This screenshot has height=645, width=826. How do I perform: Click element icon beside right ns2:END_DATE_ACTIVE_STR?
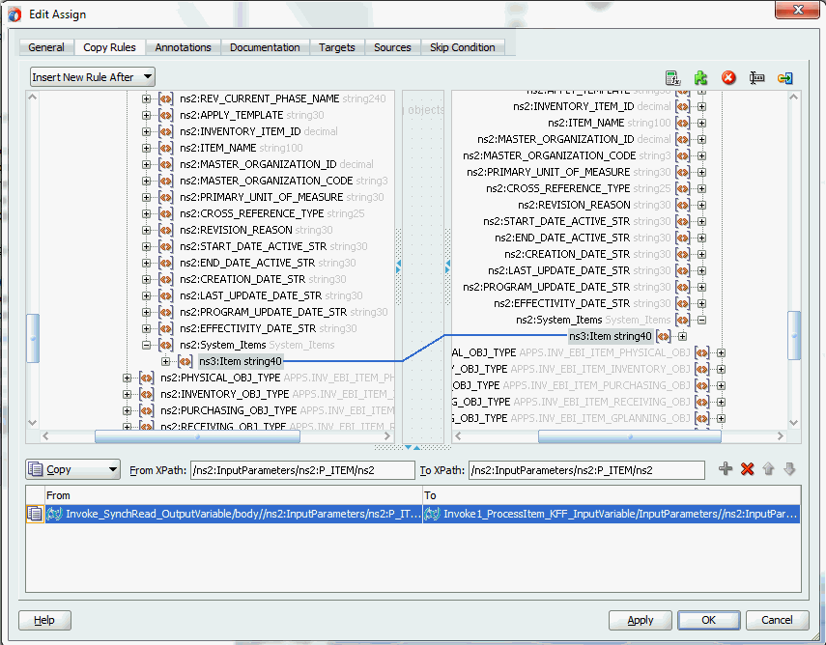[x=683, y=238]
